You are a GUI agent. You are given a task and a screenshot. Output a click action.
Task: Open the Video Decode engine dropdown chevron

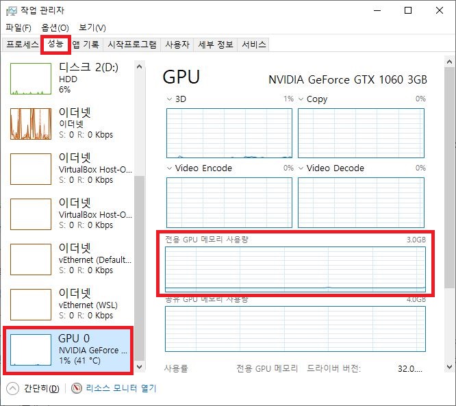point(301,168)
